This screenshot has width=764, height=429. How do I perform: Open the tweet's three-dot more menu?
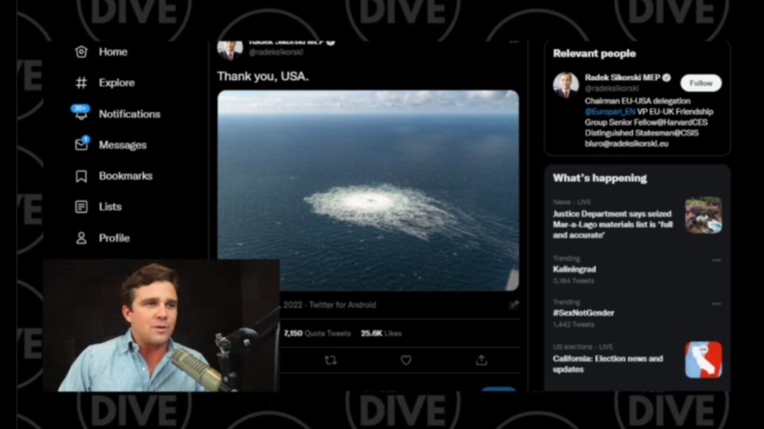(x=514, y=42)
